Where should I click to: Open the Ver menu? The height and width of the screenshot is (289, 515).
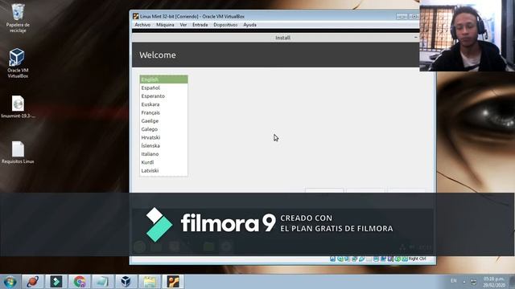click(183, 25)
